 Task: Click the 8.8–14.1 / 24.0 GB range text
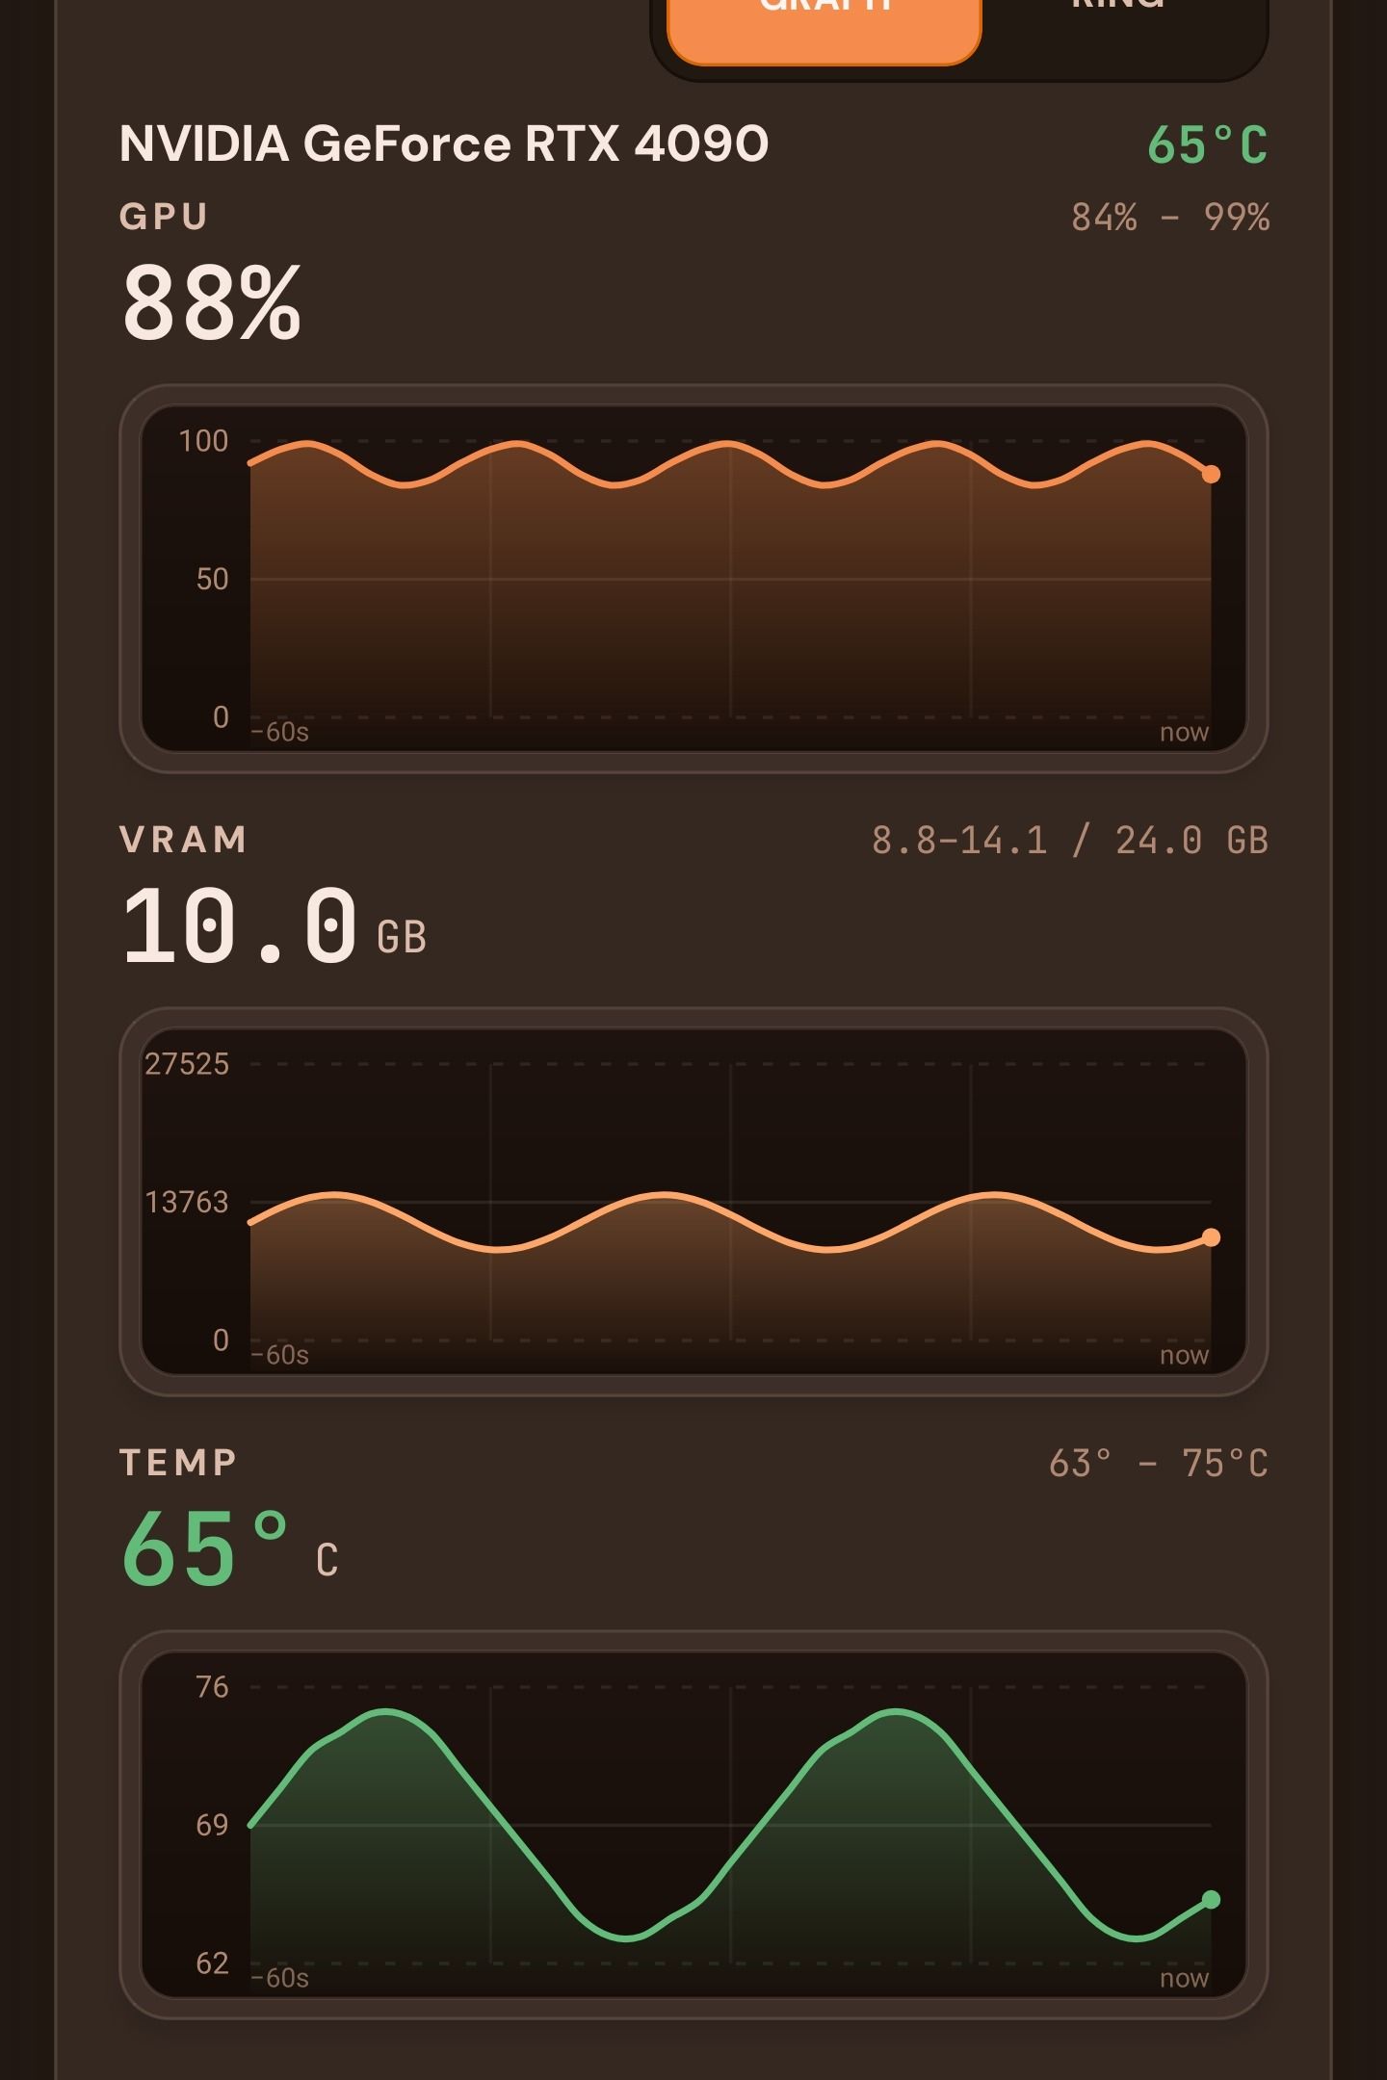1070,841
